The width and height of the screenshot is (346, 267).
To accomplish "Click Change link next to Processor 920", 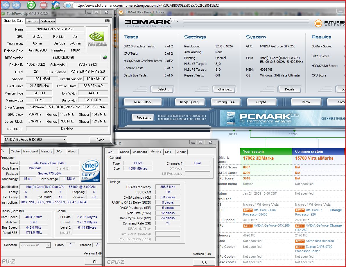I will click(336, 210).
